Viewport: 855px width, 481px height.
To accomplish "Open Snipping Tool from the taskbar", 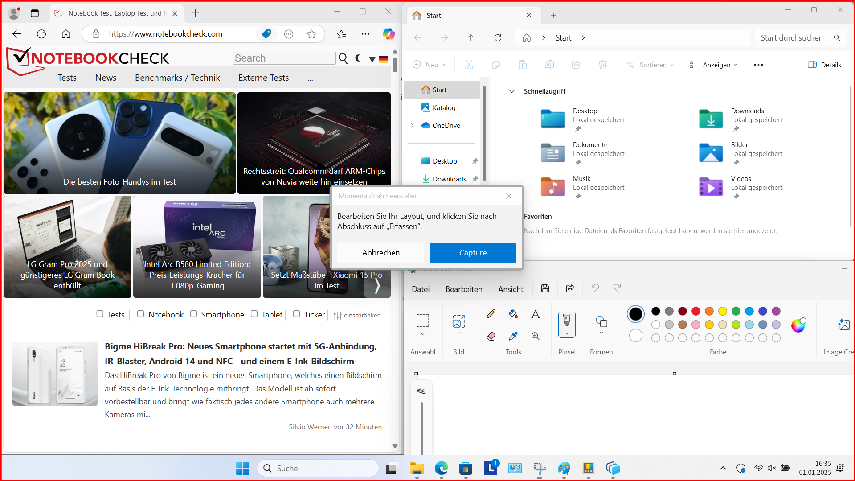I will pos(540,468).
